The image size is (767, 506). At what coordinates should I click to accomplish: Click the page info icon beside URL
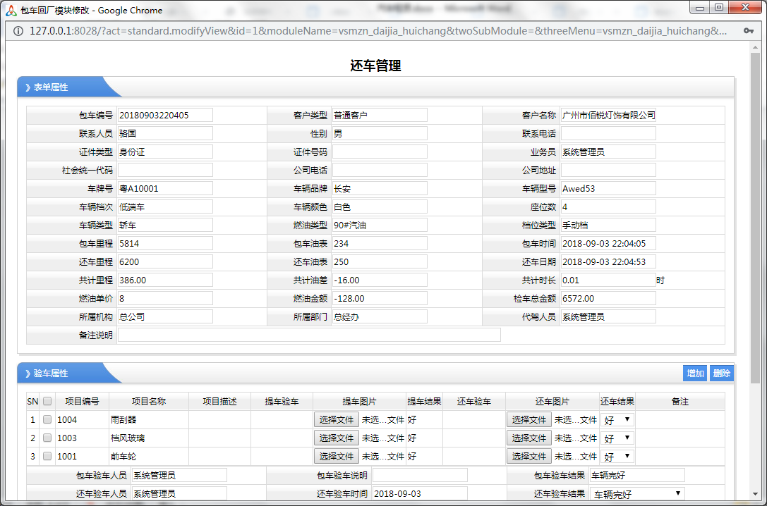18,31
